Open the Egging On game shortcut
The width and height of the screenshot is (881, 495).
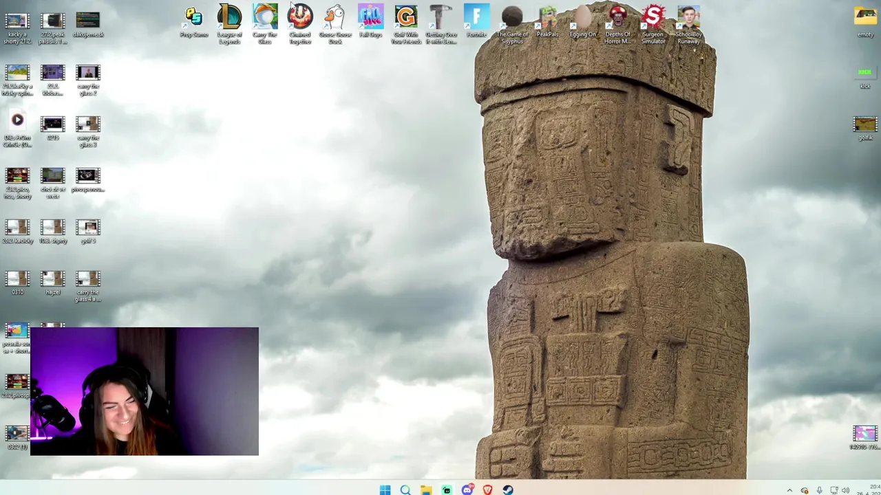click(582, 21)
